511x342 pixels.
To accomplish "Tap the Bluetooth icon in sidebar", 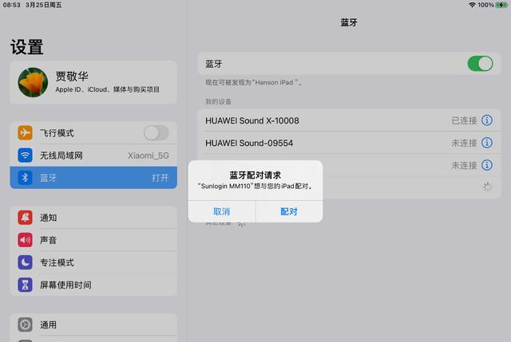I will [25, 178].
